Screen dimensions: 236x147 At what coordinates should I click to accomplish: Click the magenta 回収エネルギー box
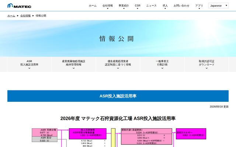(x=191, y=134)
